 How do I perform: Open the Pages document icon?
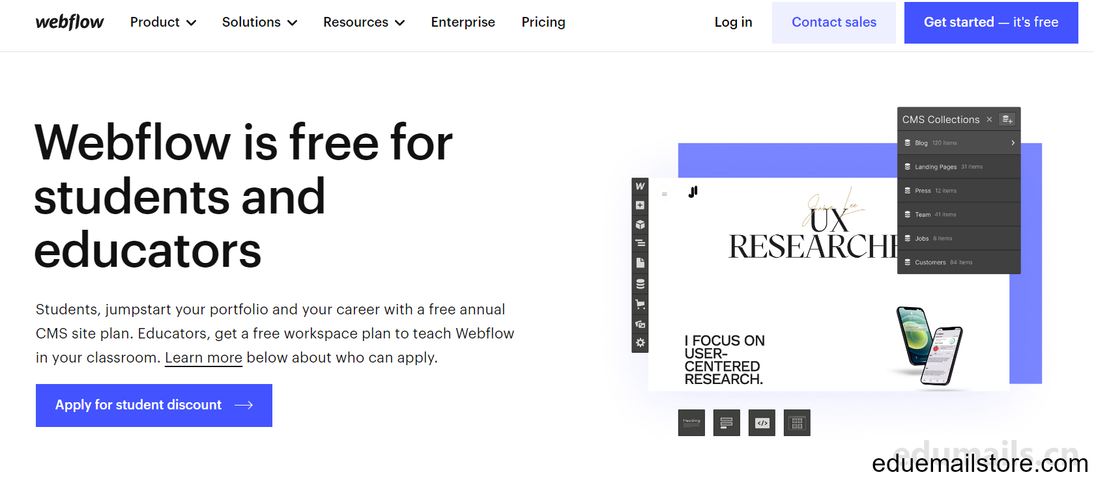pyautogui.click(x=640, y=263)
